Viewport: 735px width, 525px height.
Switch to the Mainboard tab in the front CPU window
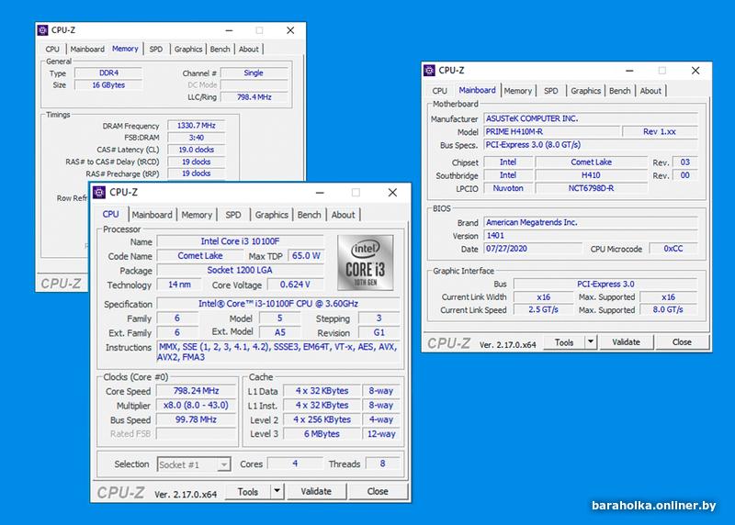(x=153, y=215)
